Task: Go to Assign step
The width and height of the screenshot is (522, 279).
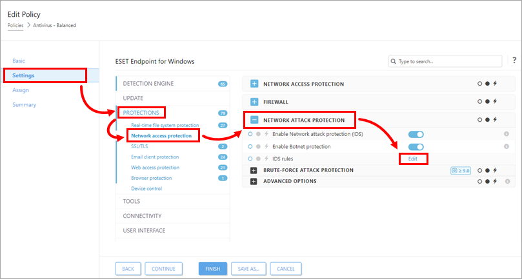Action: (21, 90)
